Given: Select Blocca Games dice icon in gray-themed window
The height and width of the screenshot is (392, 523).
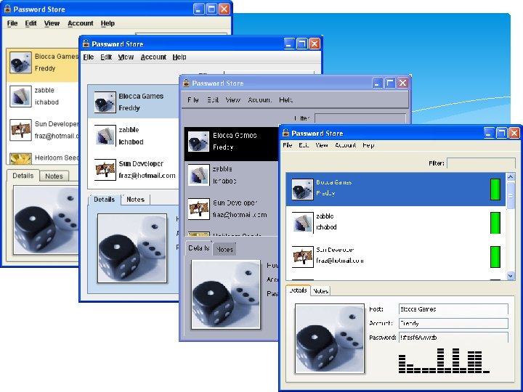Looking at the screenshot, I should (198, 142).
